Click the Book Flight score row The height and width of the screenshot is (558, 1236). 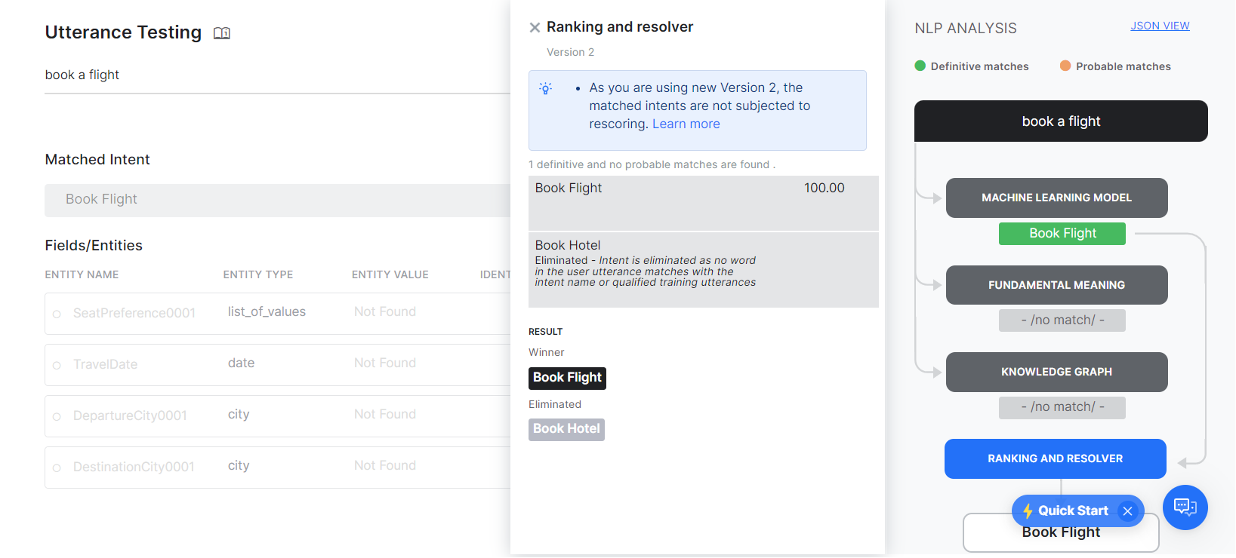(x=702, y=202)
